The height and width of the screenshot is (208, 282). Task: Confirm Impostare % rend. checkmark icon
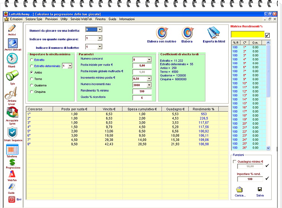point(267,178)
